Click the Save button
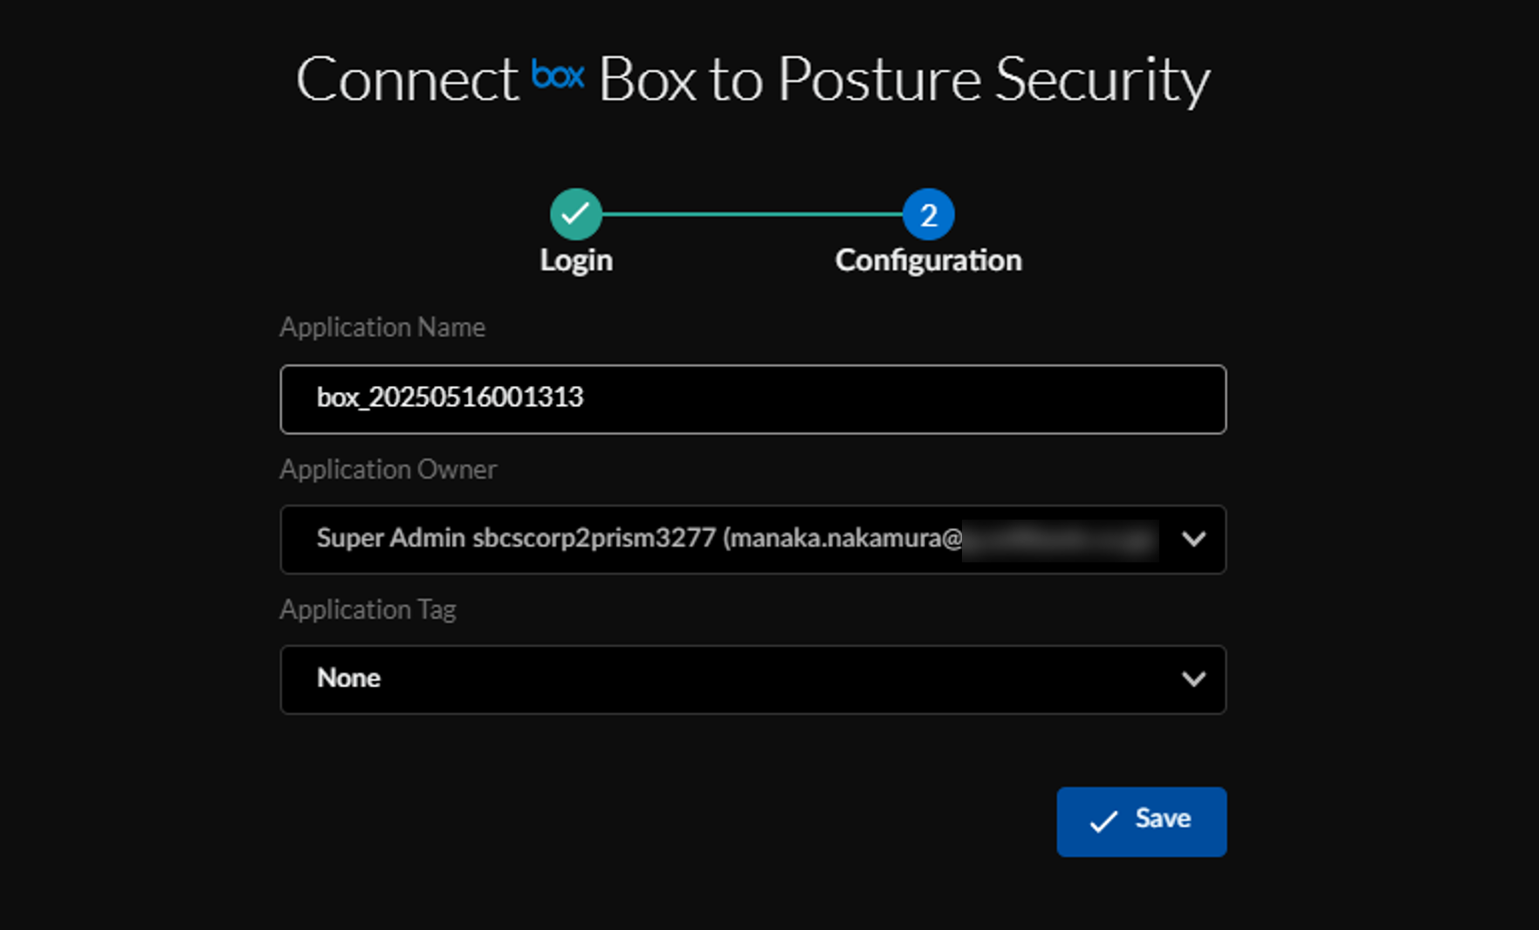The image size is (1539, 930). (x=1141, y=821)
